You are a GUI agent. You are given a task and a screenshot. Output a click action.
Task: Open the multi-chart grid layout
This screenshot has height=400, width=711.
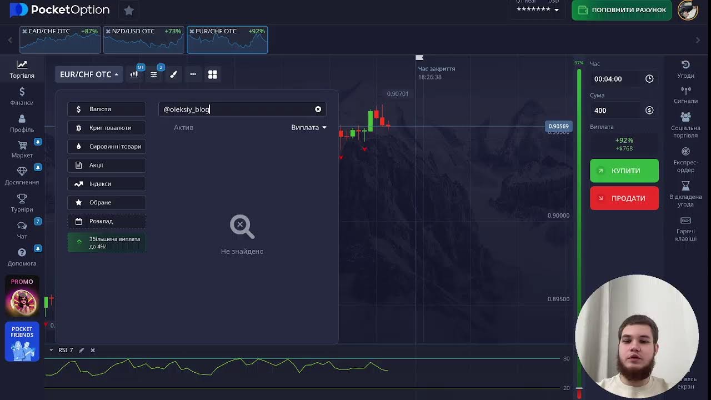pos(212,74)
